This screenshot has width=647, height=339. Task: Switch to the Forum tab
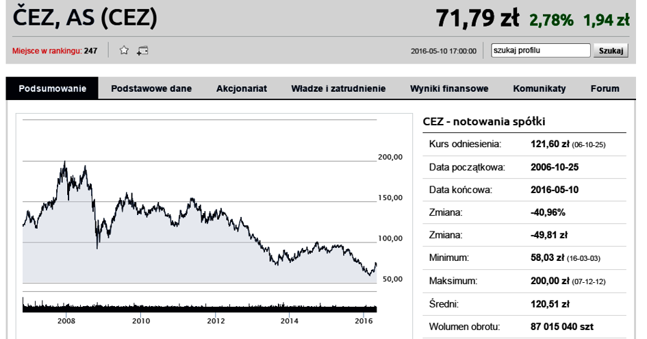pyautogui.click(x=605, y=88)
